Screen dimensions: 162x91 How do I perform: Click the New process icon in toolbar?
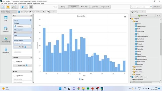3,7
